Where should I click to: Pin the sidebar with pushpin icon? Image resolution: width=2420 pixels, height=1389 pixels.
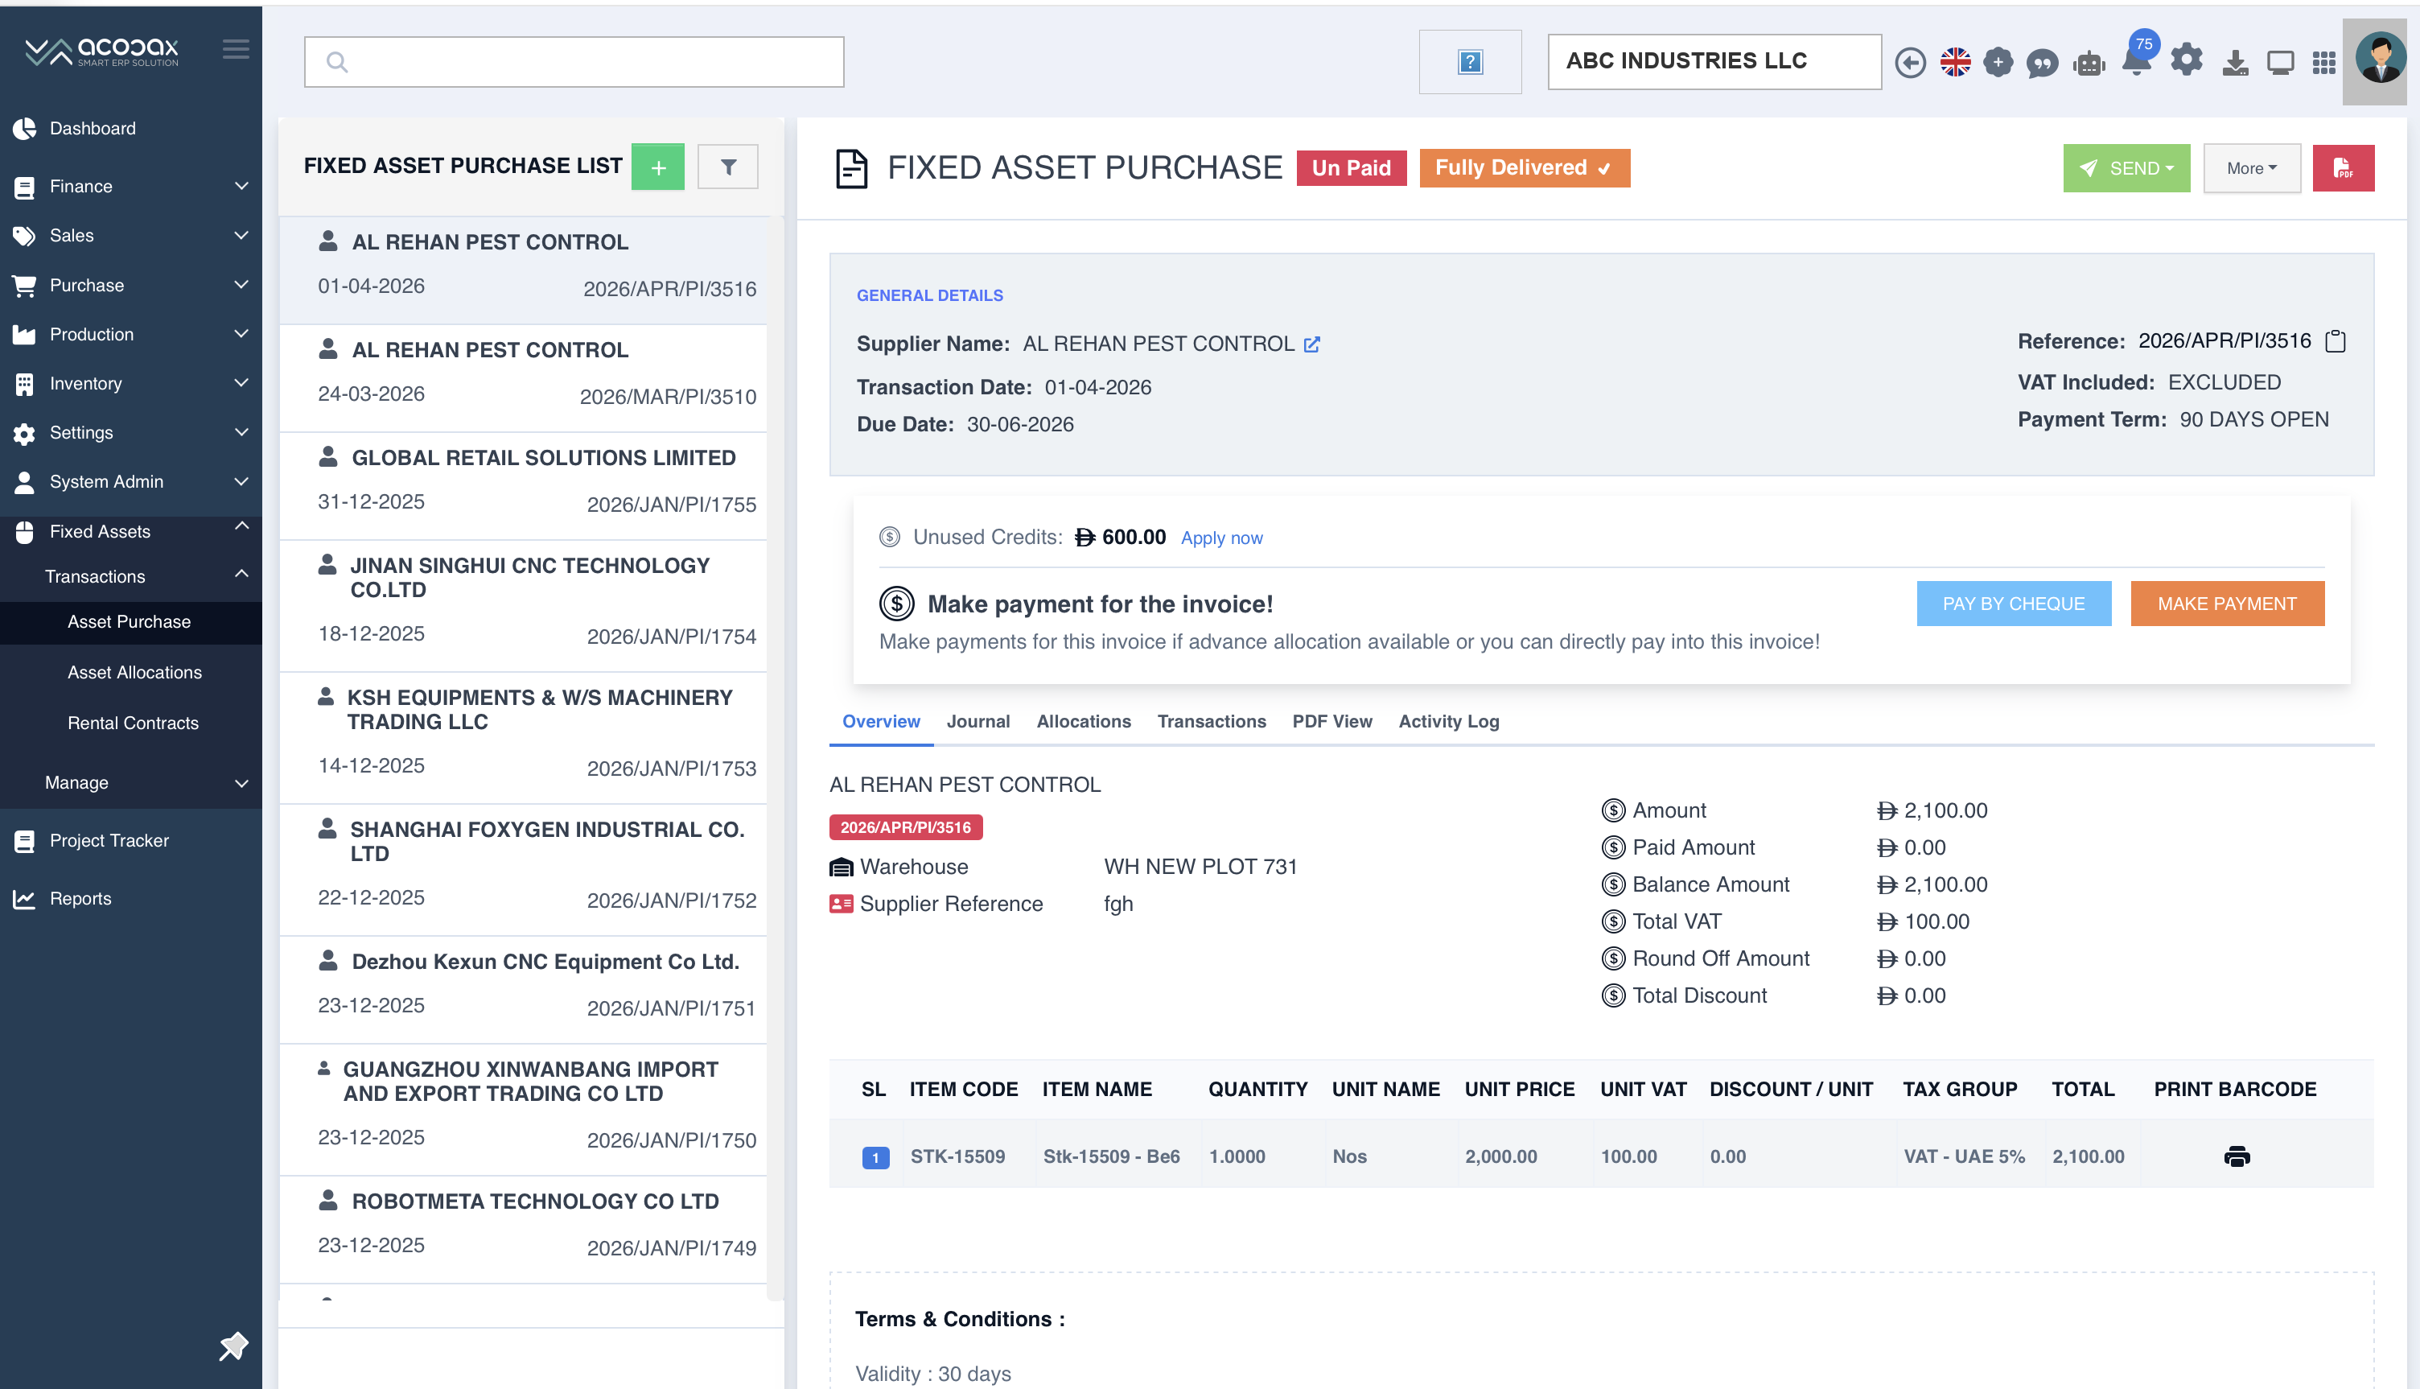click(x=233, y=1347)
